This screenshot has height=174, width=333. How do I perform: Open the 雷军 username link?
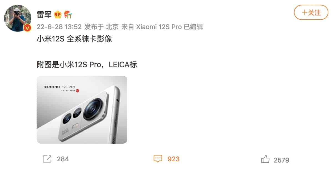[44, 14]
